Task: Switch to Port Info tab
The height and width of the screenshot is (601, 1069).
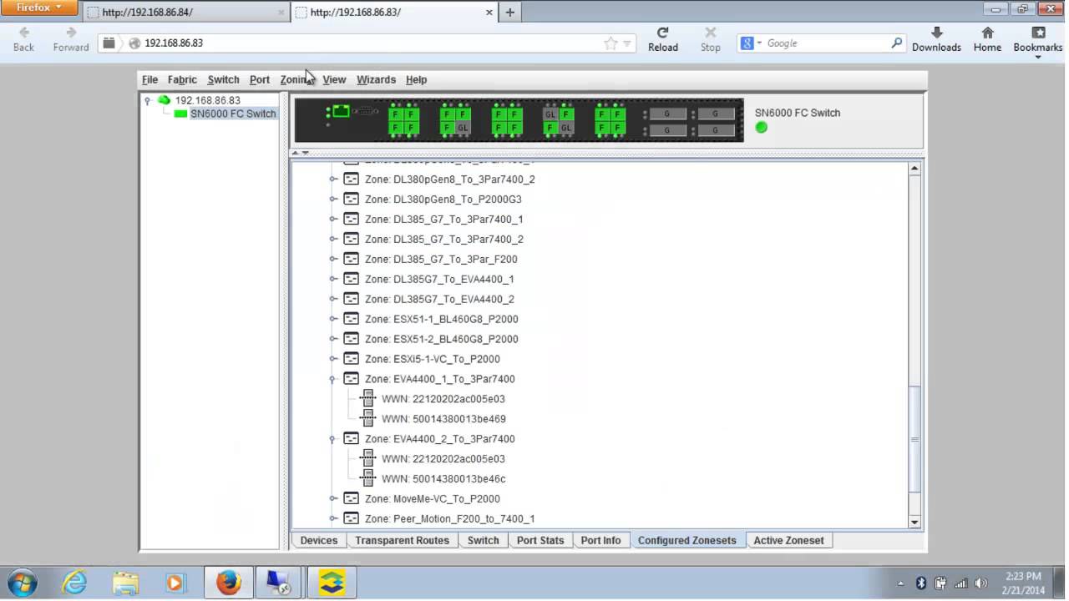Action: (x=600, y=541)
